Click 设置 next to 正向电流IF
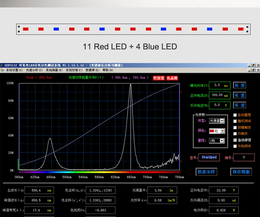Viewport: 260px width, 217px height. (x=240, y=95)
